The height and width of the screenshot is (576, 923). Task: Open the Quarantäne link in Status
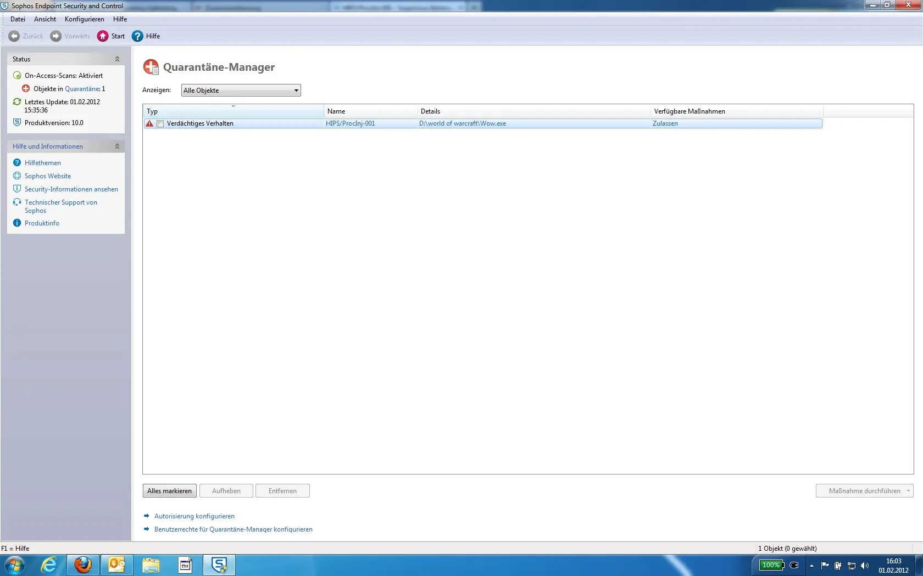(x=82, y=89)
